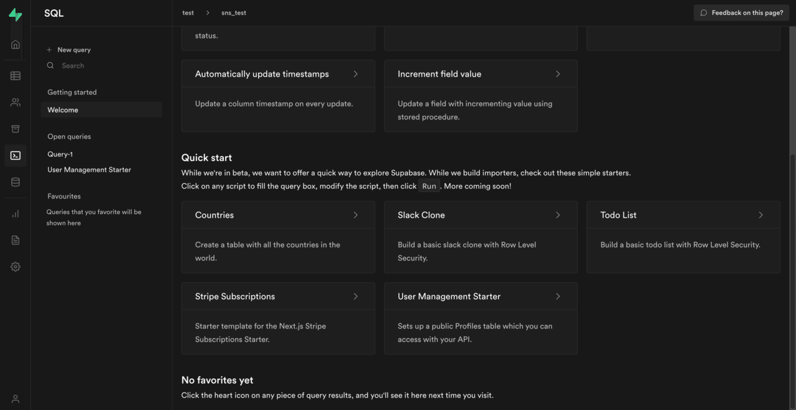Open the Table editor icon

16,76
